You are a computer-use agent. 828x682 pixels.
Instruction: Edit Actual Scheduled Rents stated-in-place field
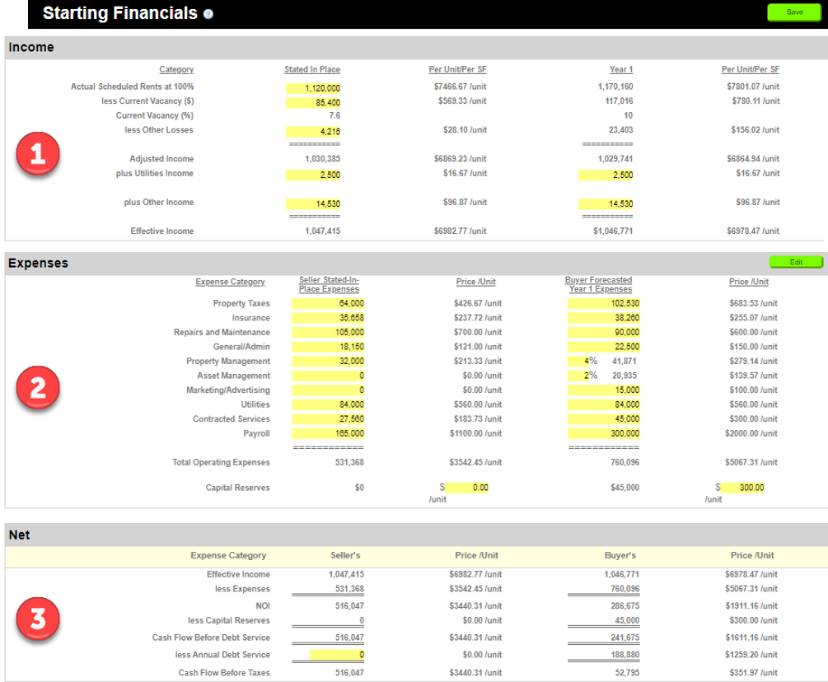[x=314, y=87]
